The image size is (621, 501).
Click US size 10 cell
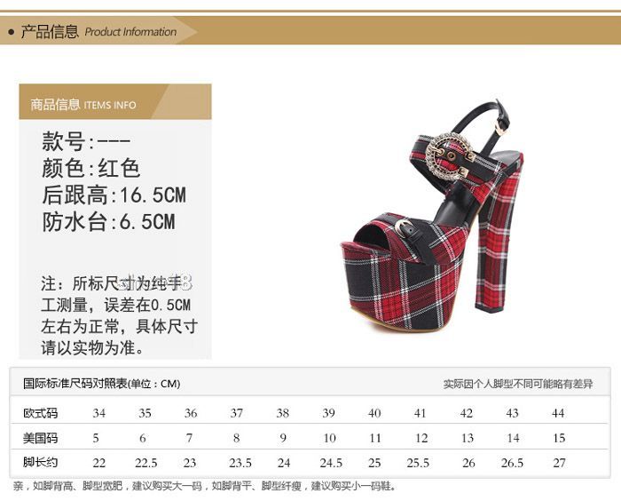pyautogui.click(x=329, y=438)
